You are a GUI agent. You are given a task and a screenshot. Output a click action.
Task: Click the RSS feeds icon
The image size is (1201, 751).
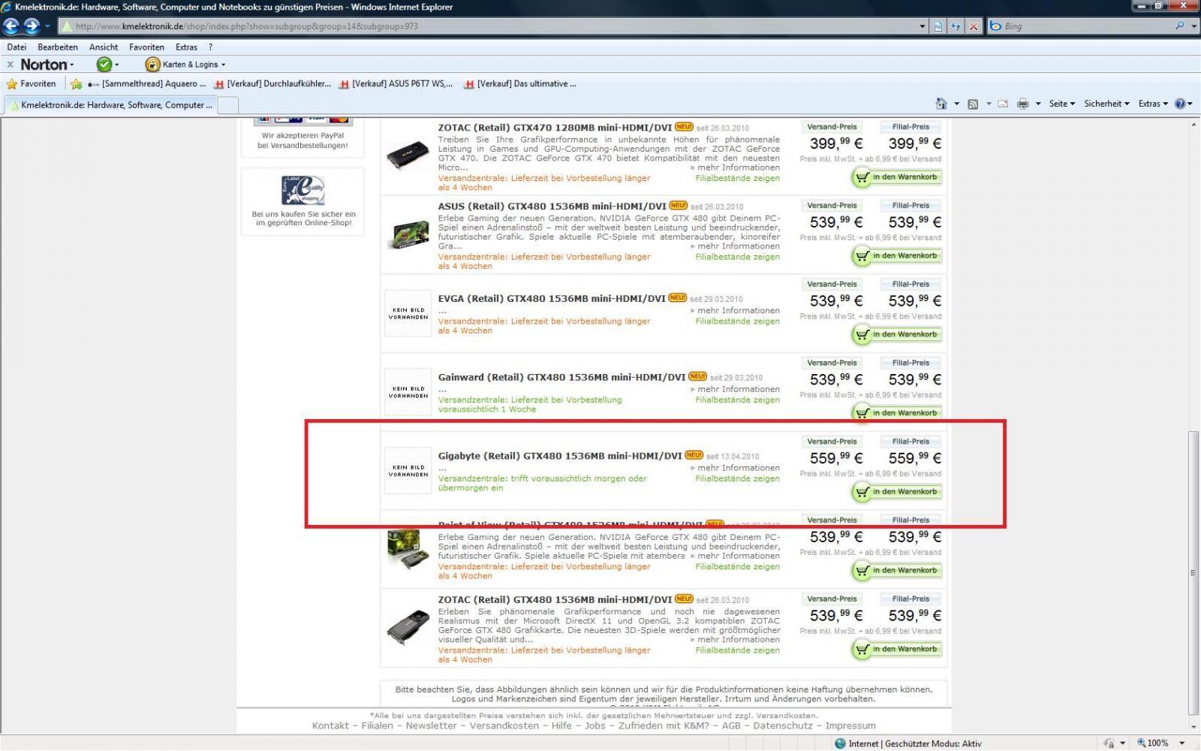coord(973,104)
